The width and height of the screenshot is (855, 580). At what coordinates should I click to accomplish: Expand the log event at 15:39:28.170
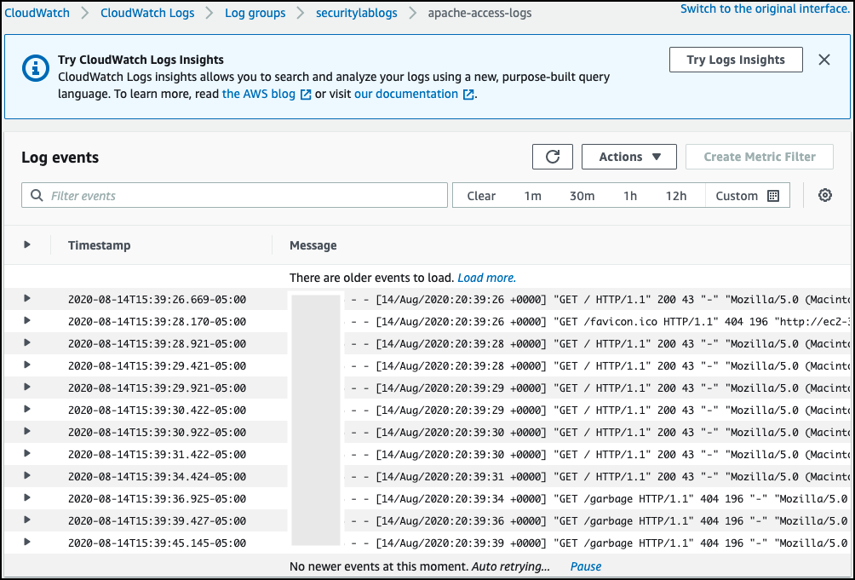click(26, 320)
